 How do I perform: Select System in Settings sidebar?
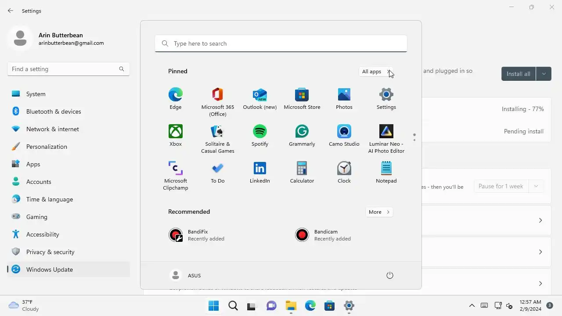click(x=68, y=94)
